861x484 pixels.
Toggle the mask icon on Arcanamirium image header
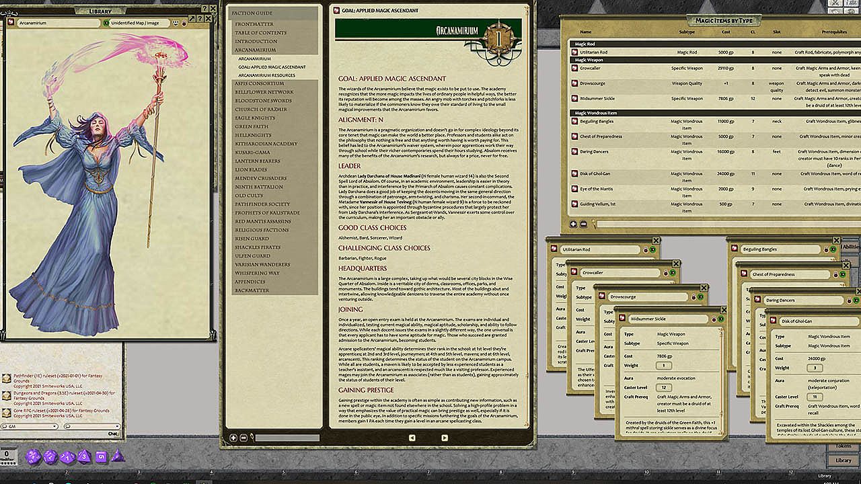coord(175,23)
